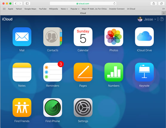This screenshot has height=128, width=166.
Task: Open the Find iPhone app
Action: coord(53,108)
